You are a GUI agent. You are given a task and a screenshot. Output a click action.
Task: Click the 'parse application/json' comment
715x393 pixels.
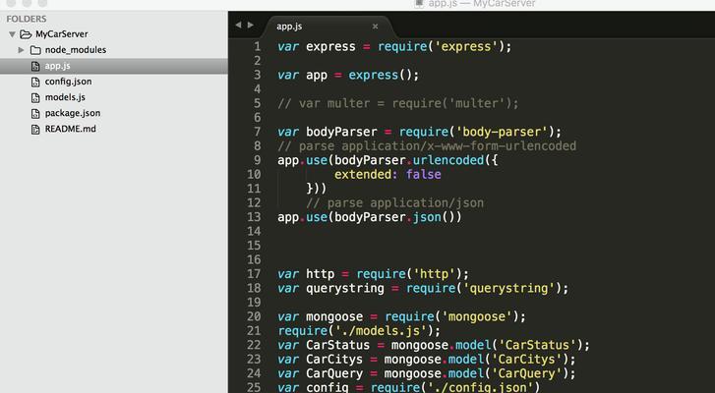coord(395,203)
